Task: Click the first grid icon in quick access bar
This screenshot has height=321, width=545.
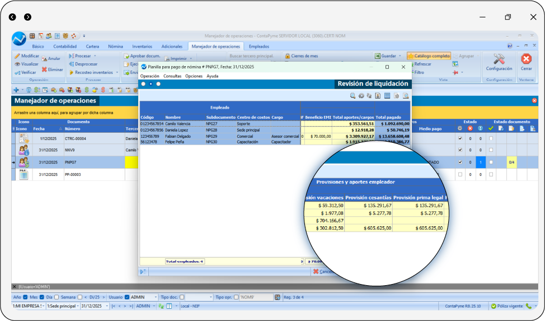Action: tap(32, 36)
